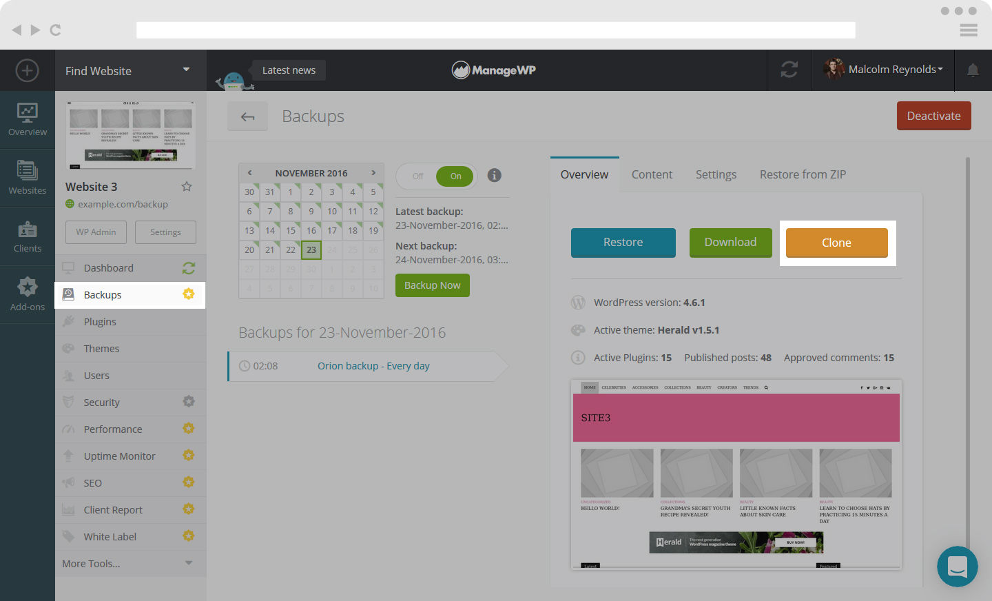Viewport: 992px width, 601px height.
Task: Switch backups toggle to Off
Action: tap(418, 176)
